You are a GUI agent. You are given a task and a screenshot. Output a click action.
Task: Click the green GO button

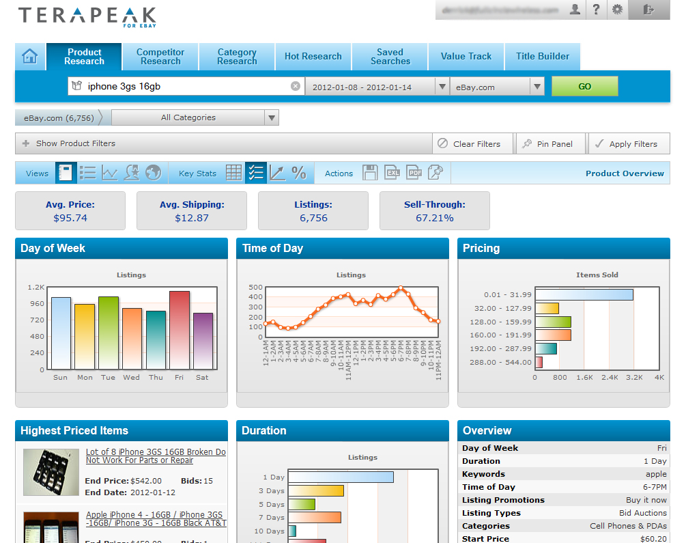tap(584, 86)
